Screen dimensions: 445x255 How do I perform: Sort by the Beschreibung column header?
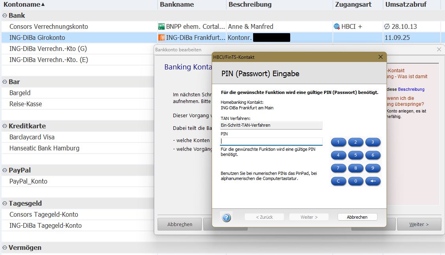tap(280, 4)
